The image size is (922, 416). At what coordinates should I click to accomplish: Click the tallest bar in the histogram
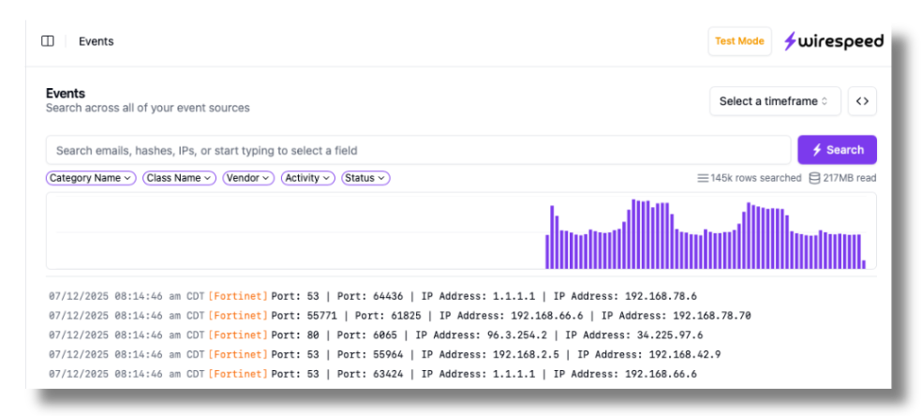pos(634,234)
